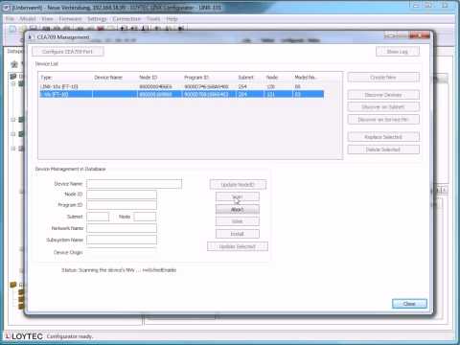Click the Install button
Viewport: 460px width, 345px height.
coord(238,234)
